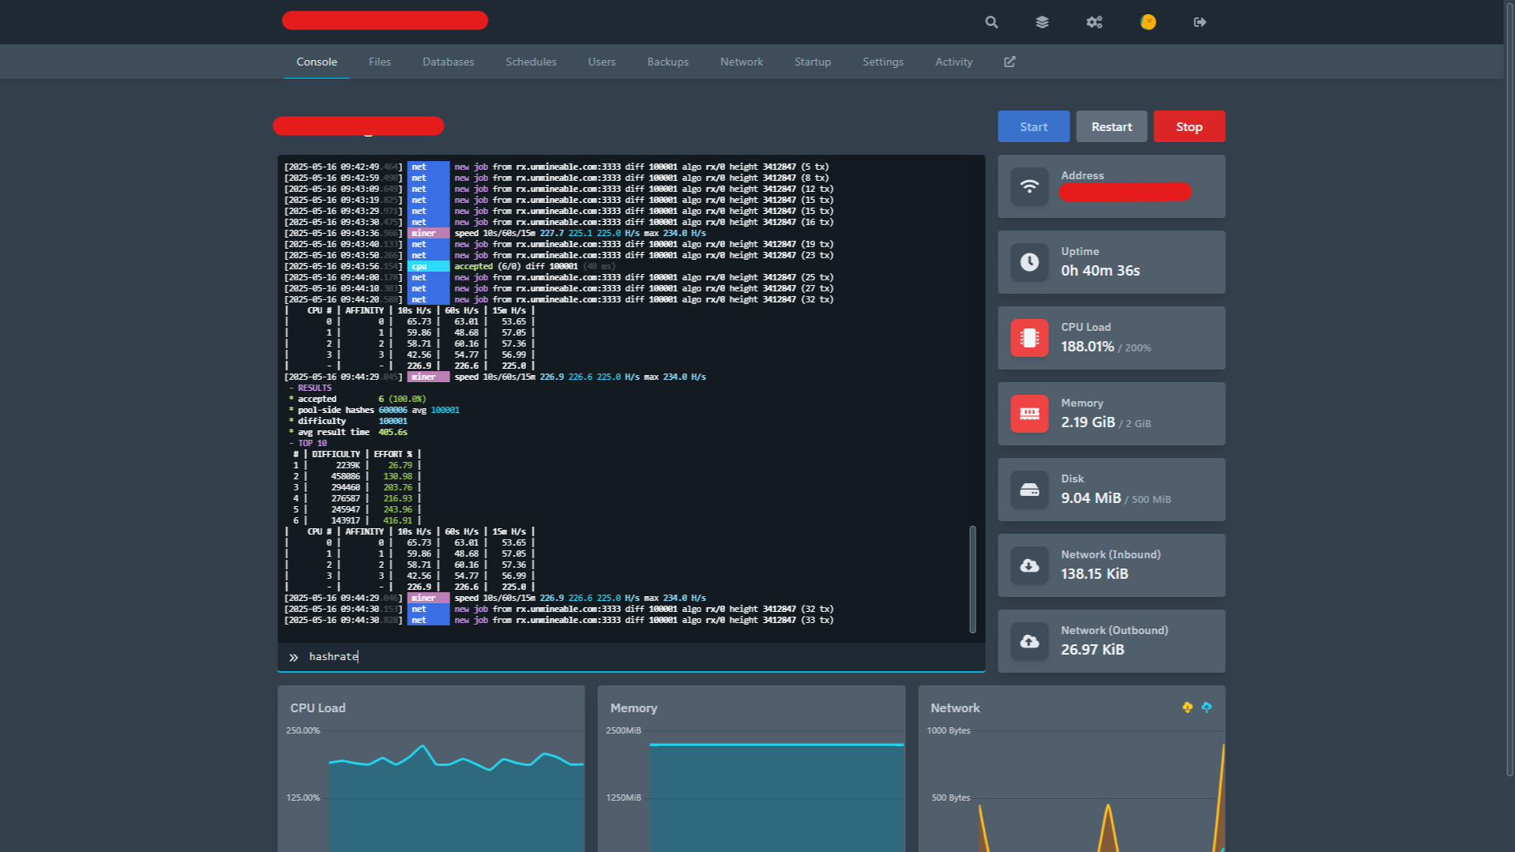Select the Backups tab

pyautogui.click(x=667, y=62)
